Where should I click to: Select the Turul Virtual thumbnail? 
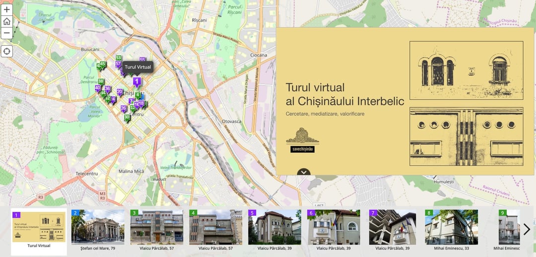[x=39, y=230]
